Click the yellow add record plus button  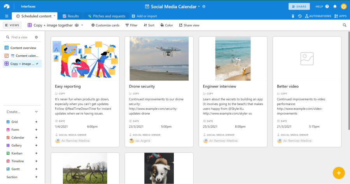click(339, 173)
